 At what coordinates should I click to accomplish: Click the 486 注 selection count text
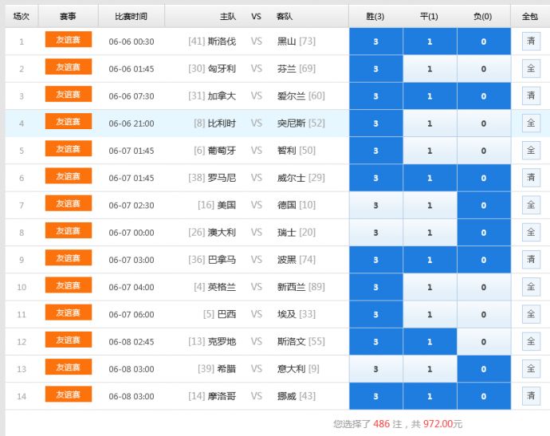pyautogui.click(x=387, y=424)
